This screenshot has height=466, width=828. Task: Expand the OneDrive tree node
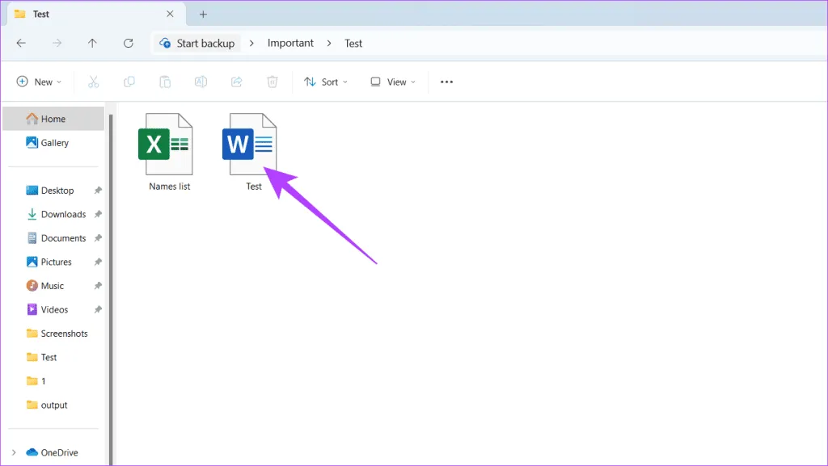coord(14,453)
